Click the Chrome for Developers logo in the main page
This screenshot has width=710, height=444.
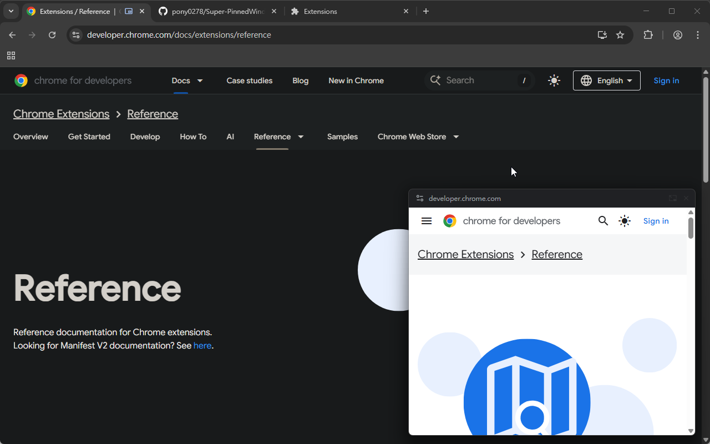pyautogui.click(x=73, y=80)
